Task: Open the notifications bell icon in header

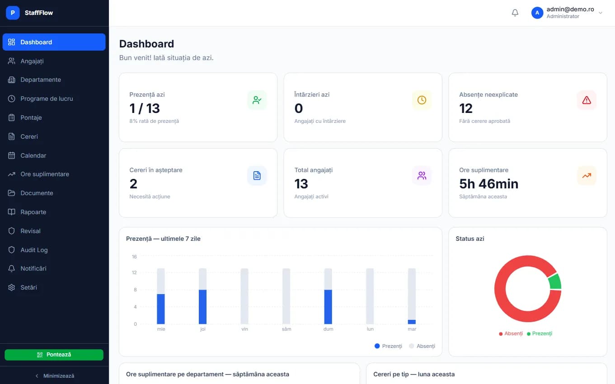Action: click(x=515, y=13)
